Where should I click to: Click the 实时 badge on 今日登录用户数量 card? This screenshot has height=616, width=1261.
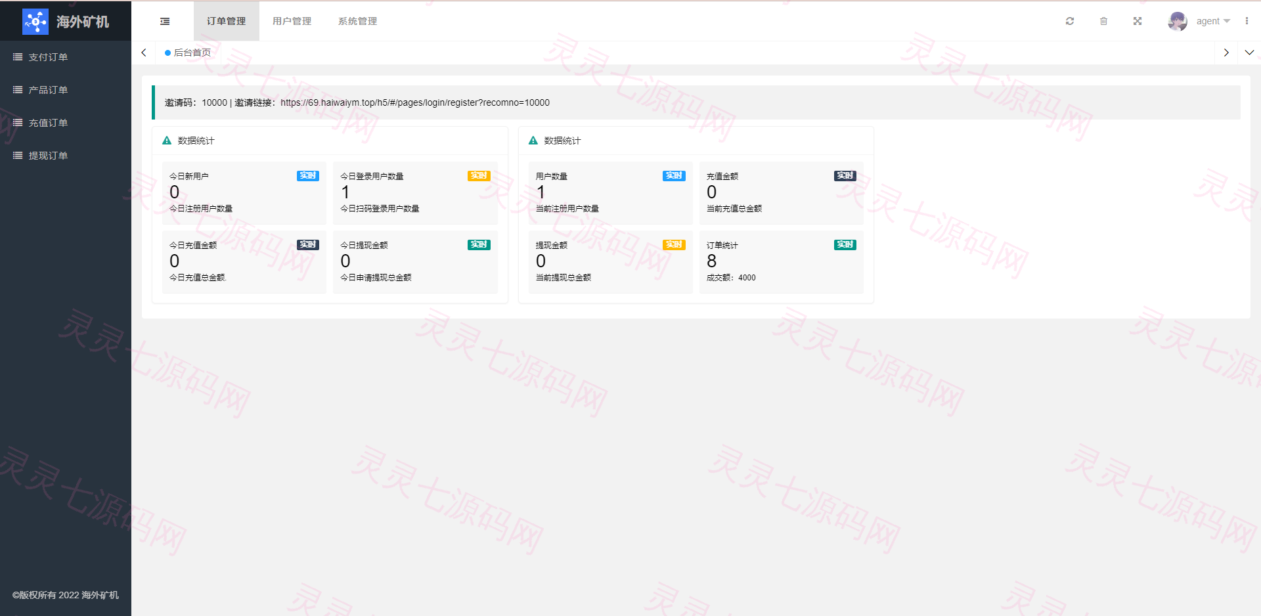click(x=479, y=176)
